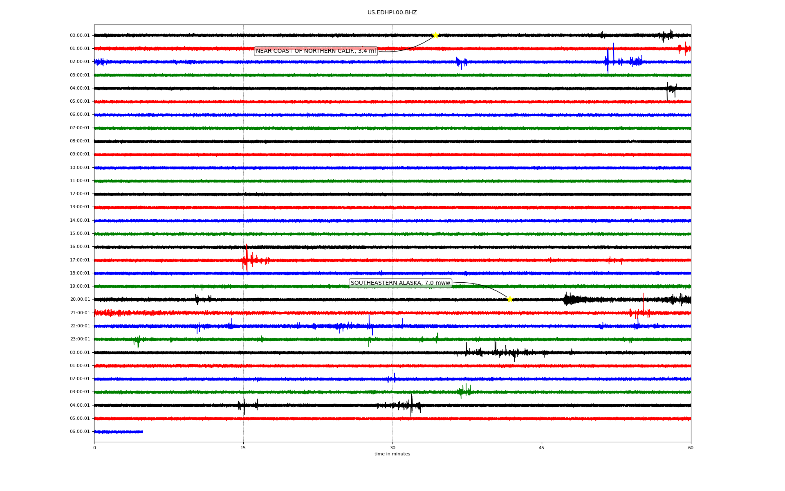Click the US.EDHPI.00.BHZ plot title
Screen dimensions: 785x491
click(392, 13)
